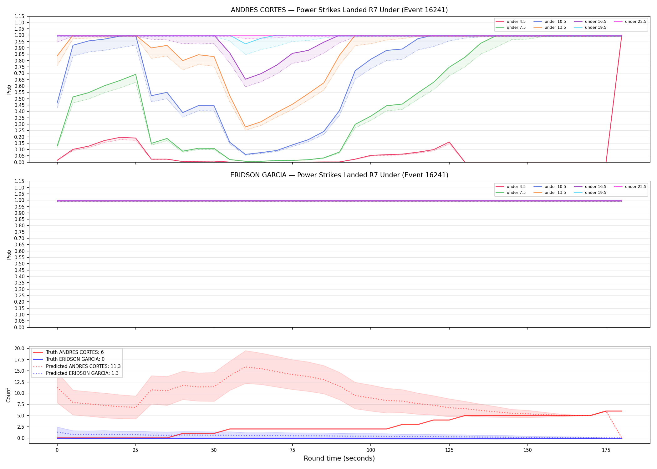Viewport: 657px width, 469px height.
Task: Click the 'Truth ANDRES CORTES: 6' legend entry
Action: [x=68, y=352]
